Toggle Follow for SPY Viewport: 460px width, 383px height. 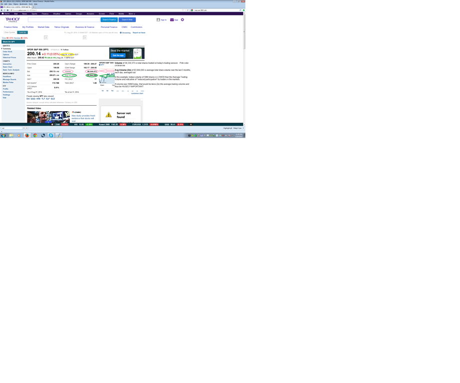(64, 49)
